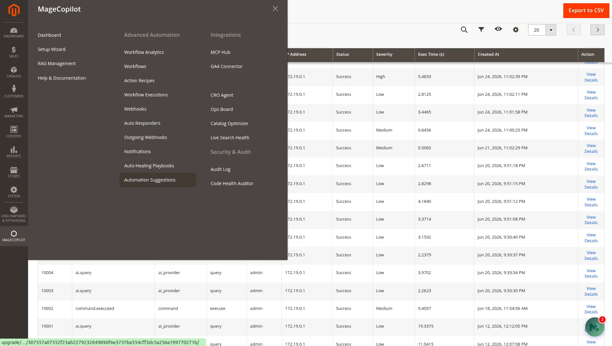Open Auto-Healing Playbooks menu item

(x=149, y=166)
